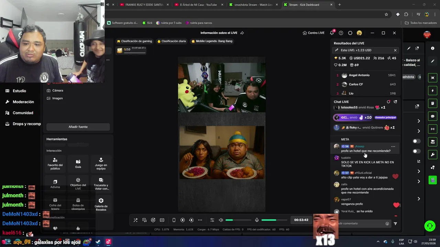Like the vape07 comment with the heart
Image resolution: width=440 pixels, height=247 pixels.
click(x=396, y=205)
